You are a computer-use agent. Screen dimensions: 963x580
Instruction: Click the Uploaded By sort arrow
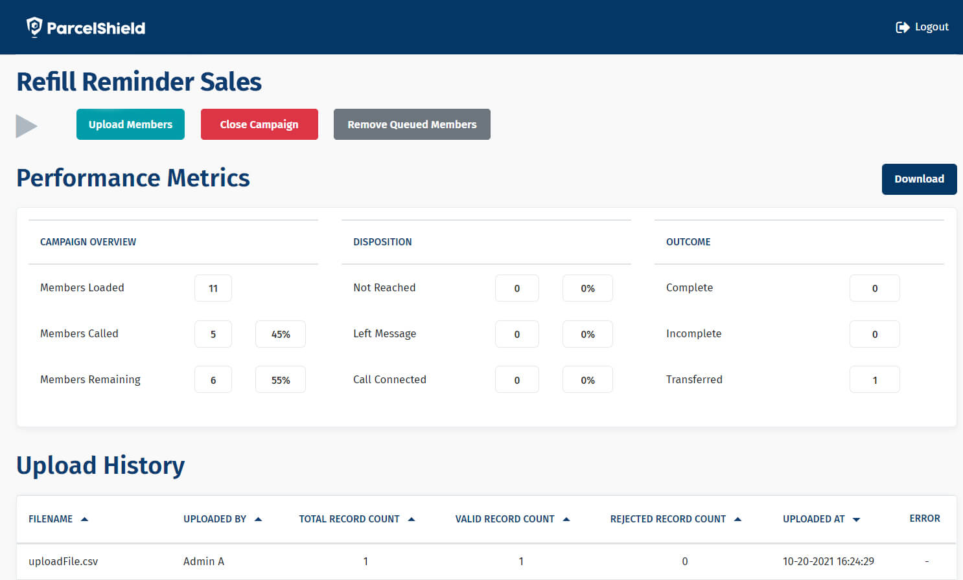click(x=258, y=519)
